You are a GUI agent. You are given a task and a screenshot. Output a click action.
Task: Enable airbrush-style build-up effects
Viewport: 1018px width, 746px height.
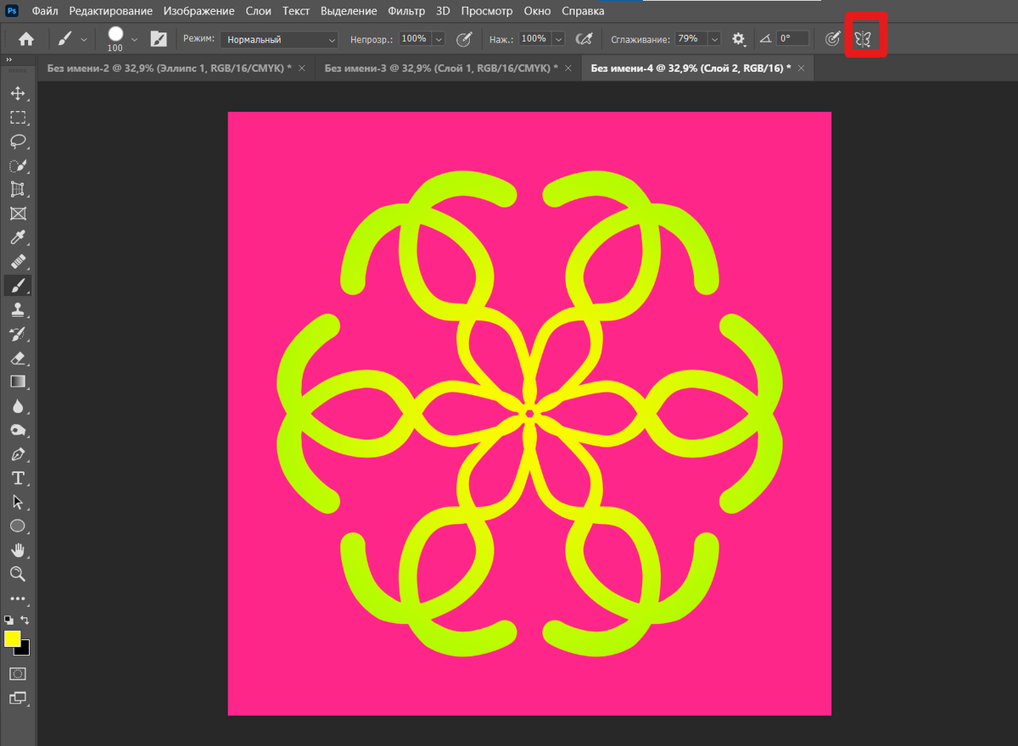[583, 39]
